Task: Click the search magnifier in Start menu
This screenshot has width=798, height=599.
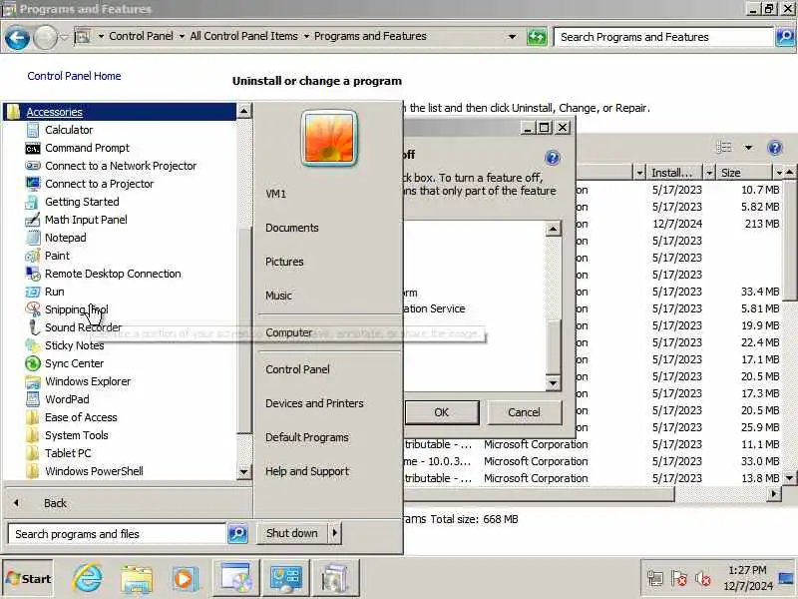Action: click(237, 534)
